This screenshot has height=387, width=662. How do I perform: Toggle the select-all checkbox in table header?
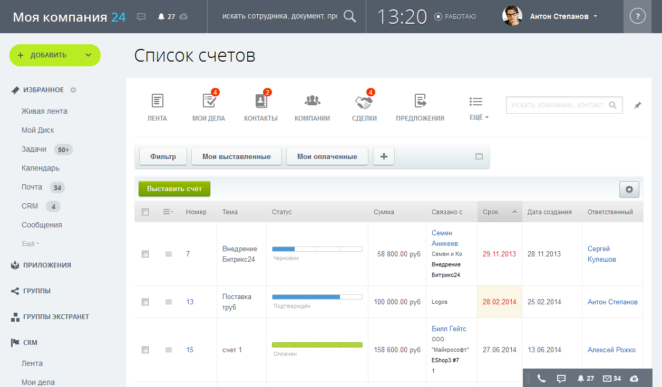point(145,212)
